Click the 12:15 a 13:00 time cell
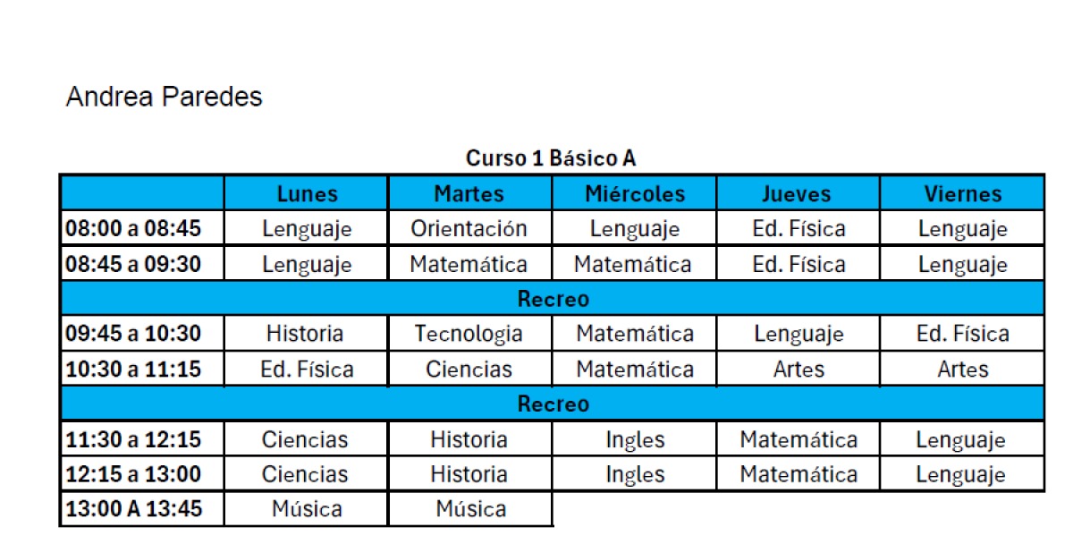 tap(142, 474)
